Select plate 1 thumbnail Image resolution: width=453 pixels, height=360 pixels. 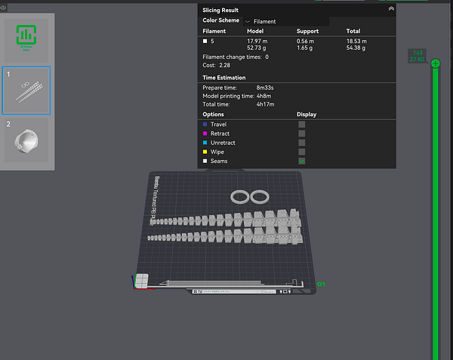point(26,91)
